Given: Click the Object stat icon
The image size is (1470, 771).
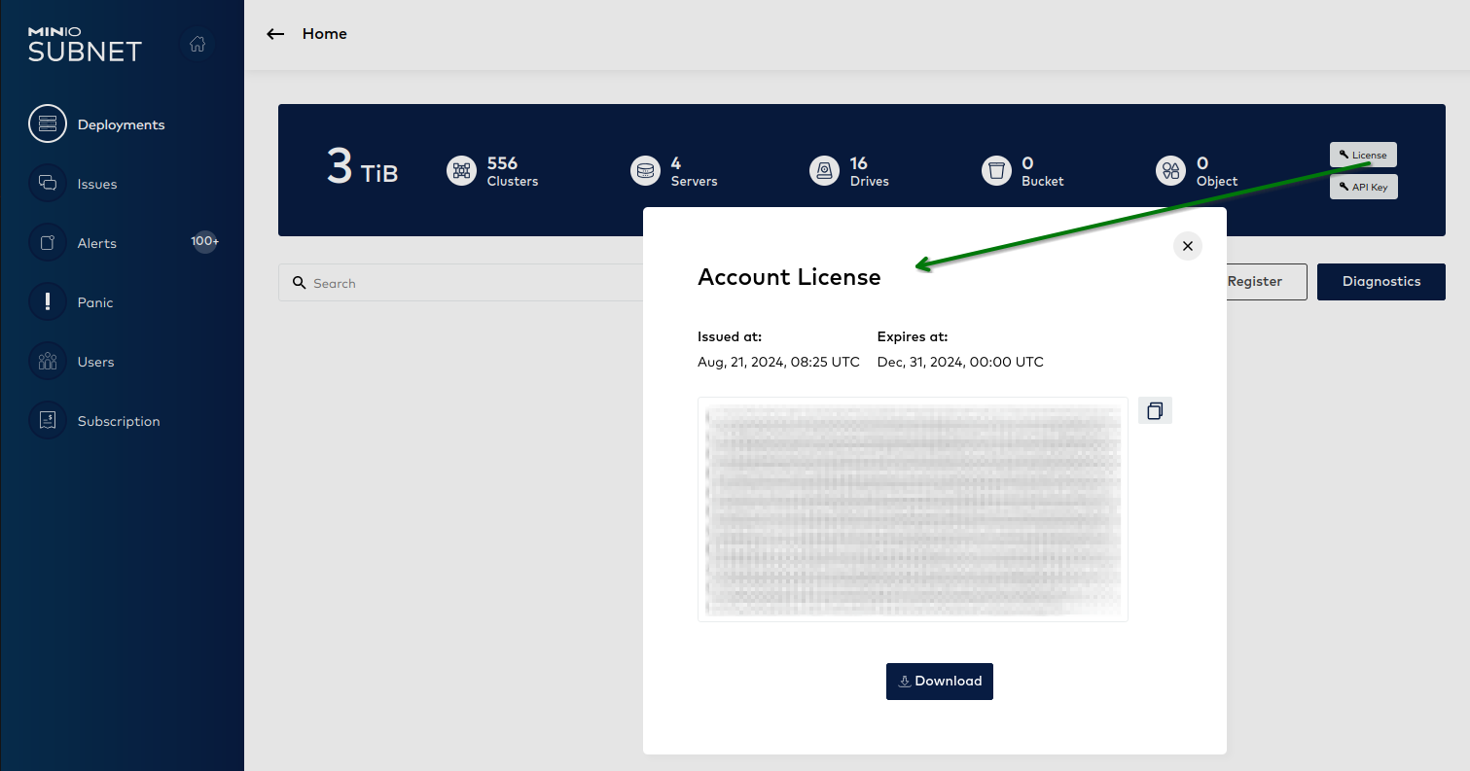Looking at the screenshot, I should [x=1170, y=170].
